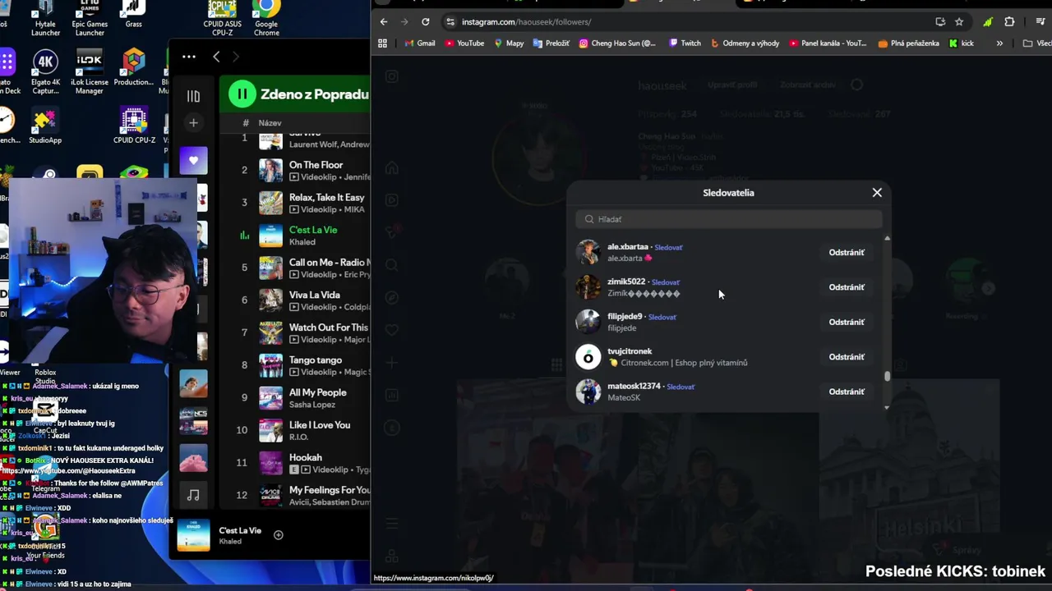This screenshot has width=1052, height=591.
Task: Open Chrome extensions puzzle icon
Action: coord(1009,22)
